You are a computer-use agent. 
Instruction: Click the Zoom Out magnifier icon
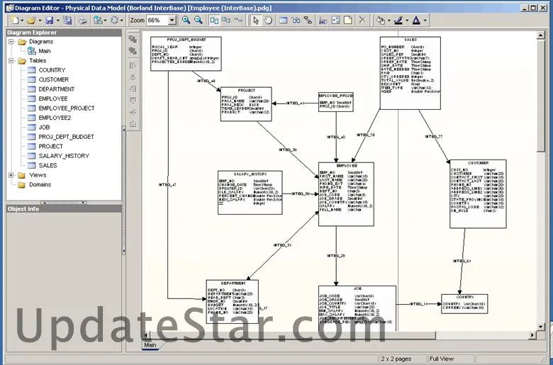point(199,20)
